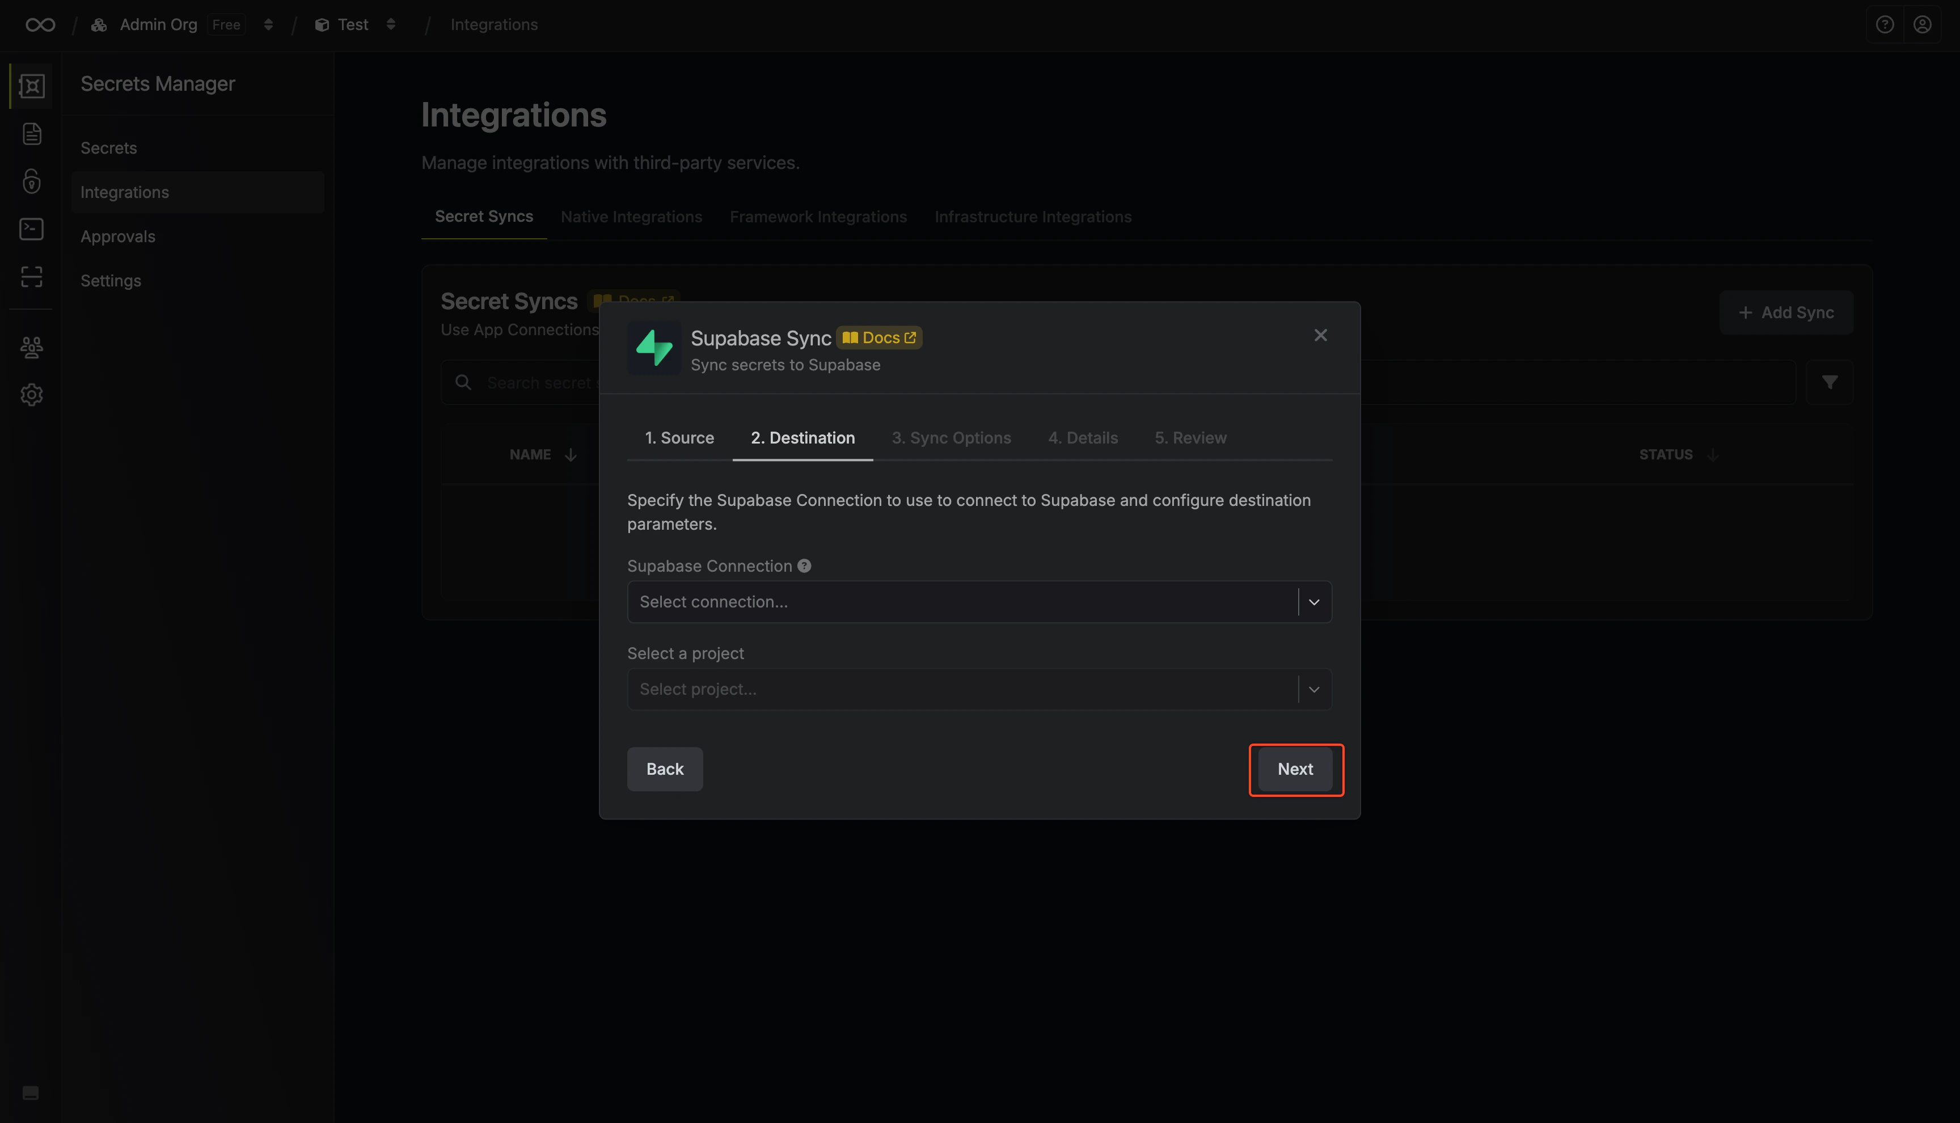Switch to Secret Syncs tab
1960x1123 pixels.
coord(483,217)
